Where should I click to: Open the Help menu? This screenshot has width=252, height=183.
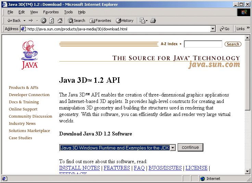[x=81, y=12]
